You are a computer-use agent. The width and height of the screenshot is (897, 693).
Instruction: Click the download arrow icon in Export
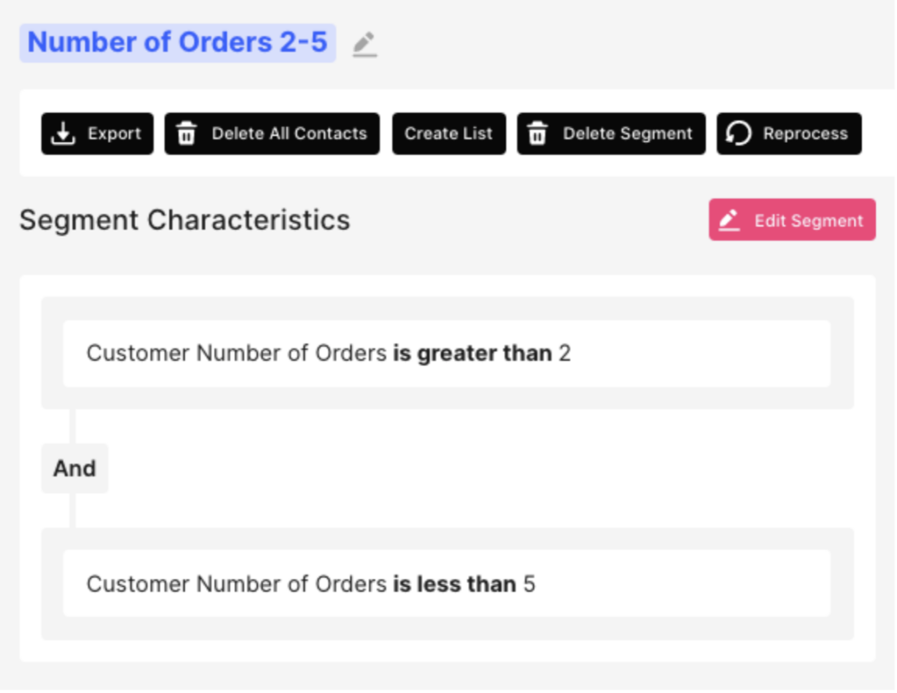click(63, 133)
